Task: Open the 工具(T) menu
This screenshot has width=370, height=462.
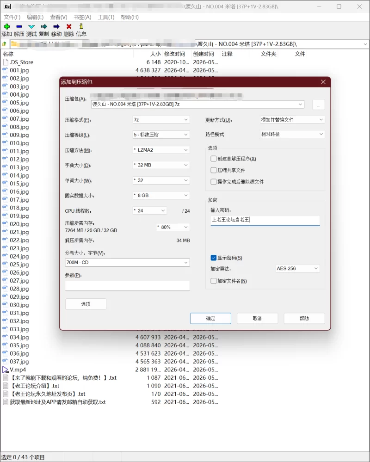Action: 106,17
